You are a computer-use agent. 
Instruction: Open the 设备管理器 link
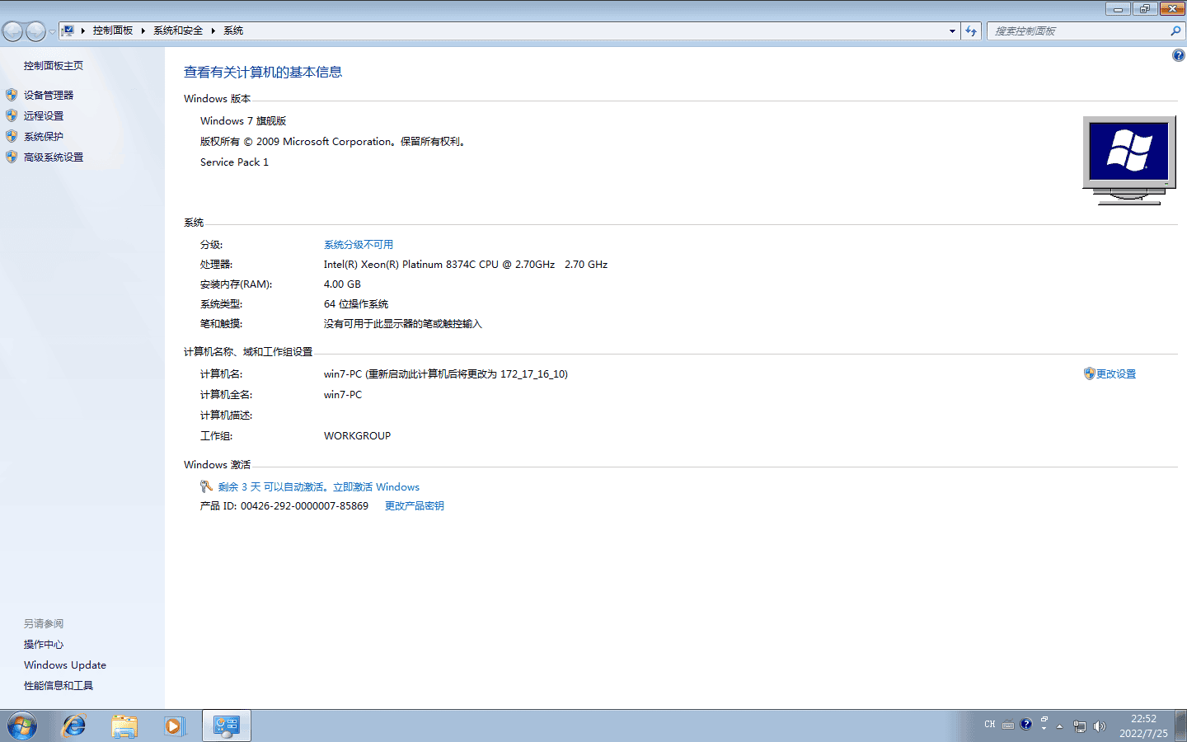click(49, 96)
